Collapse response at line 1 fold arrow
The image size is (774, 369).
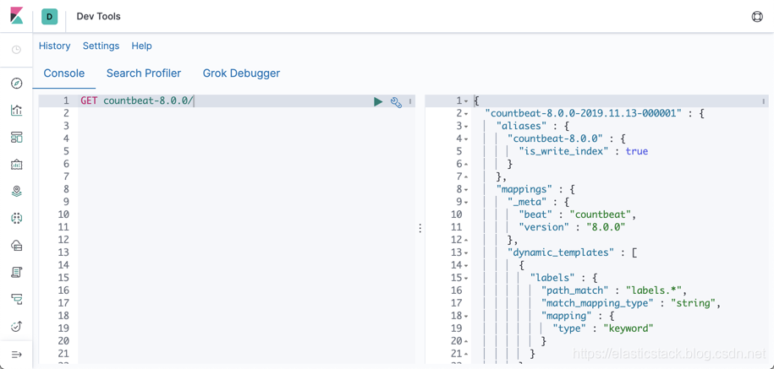[466, 101]
